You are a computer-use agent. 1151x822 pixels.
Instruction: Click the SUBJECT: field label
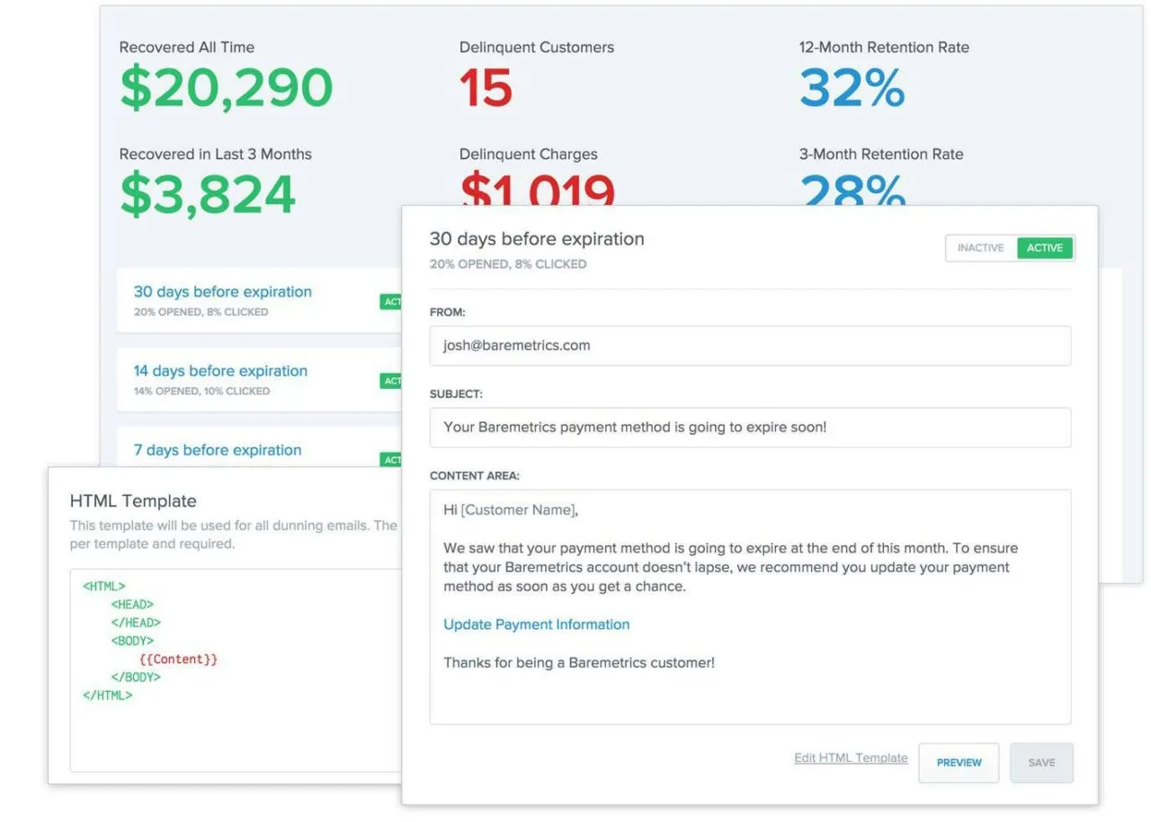pyautogui.click(x=456, y=394)
